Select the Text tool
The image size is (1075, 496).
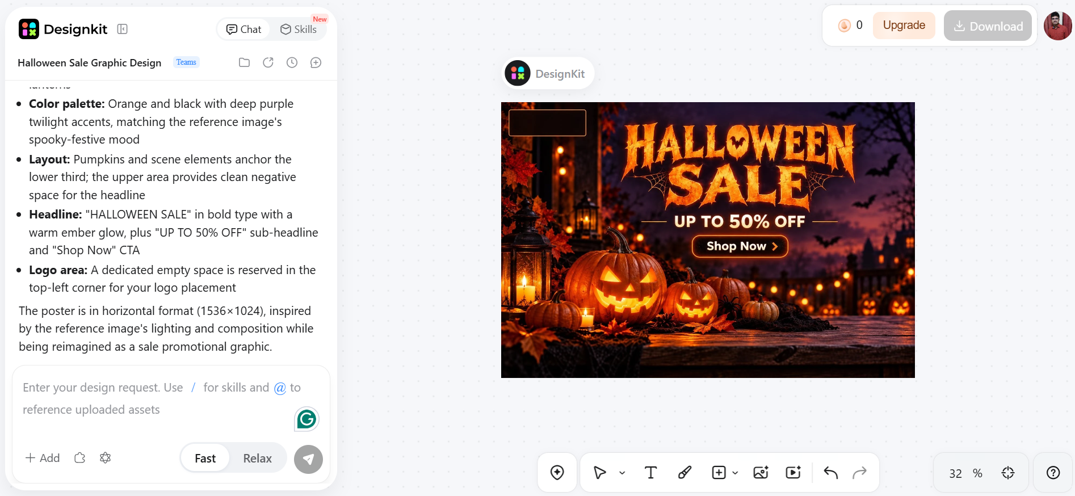651,473
